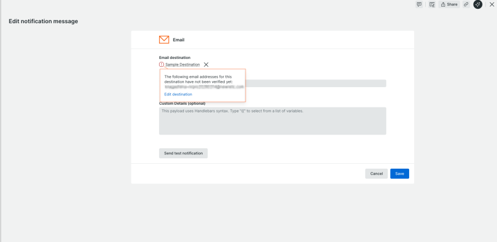Copy the permalink via link icon
The width and height of the screenshot is (497, 242).
tap(466, 4)
